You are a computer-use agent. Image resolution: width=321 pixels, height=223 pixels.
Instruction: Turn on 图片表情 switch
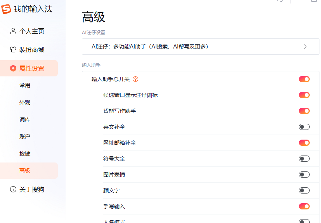pyautogui.click(x=304, y=175)
